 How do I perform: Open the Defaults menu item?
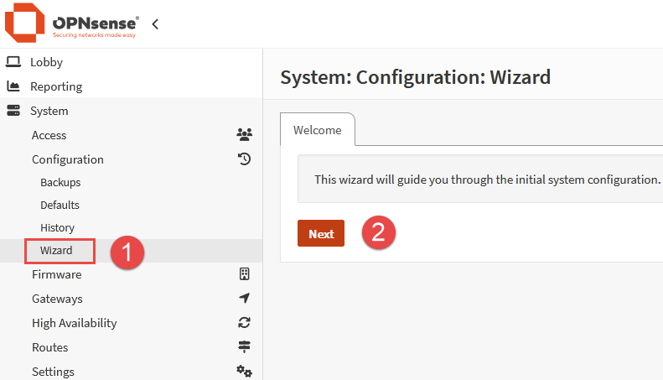click(60, 205)
